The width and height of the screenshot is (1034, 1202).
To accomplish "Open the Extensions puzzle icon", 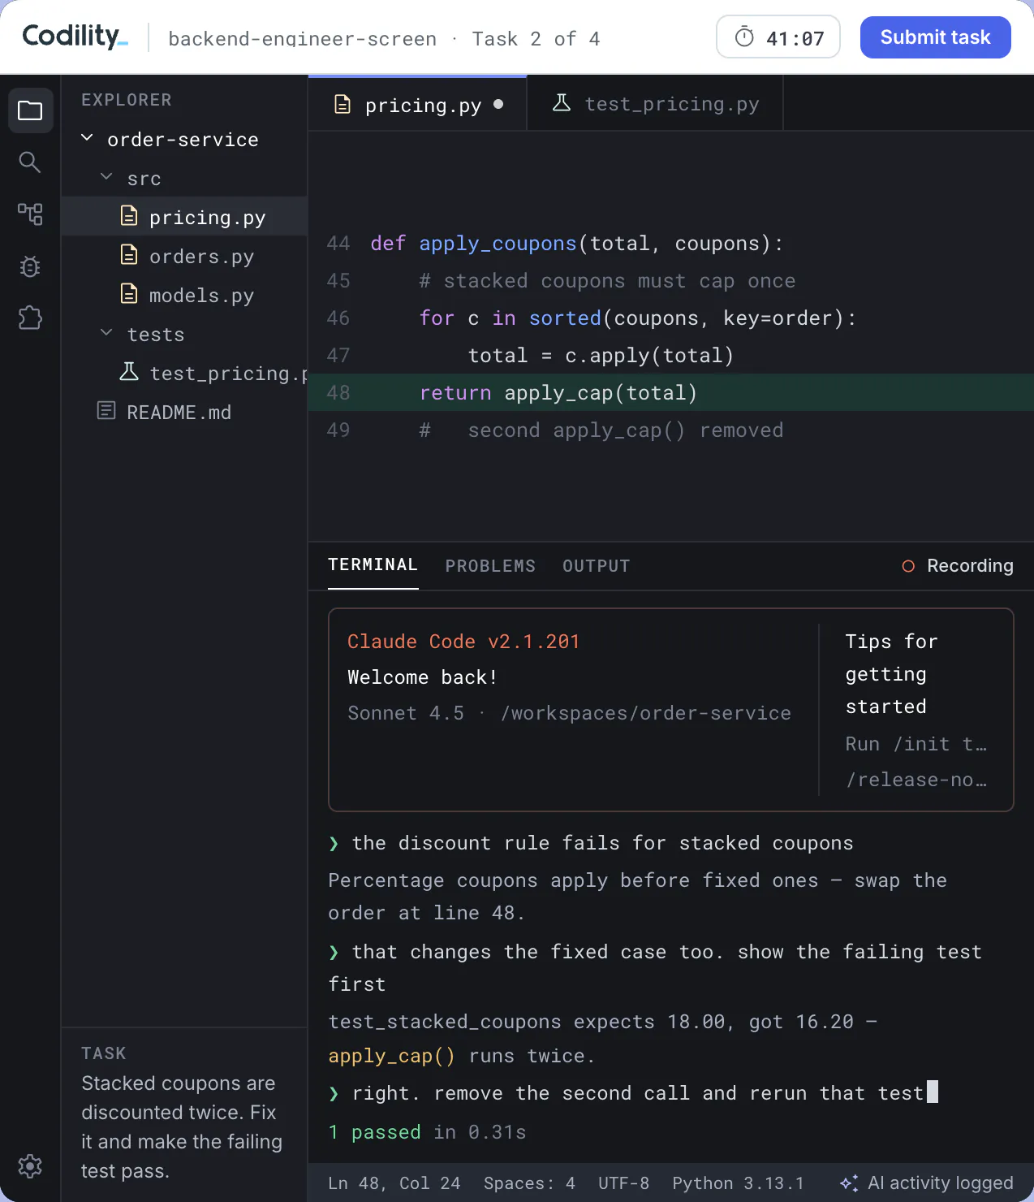I will 30,318.
